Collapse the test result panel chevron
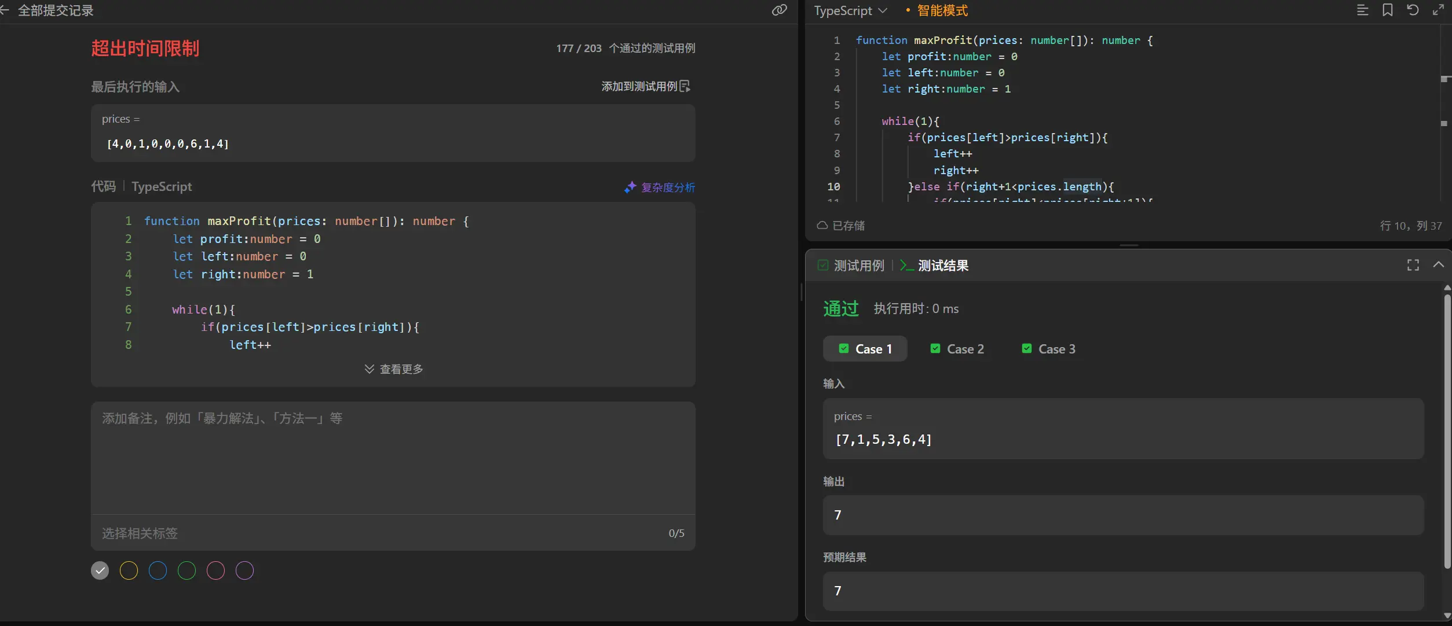The width and height of the screenshot is (1452, 626). (x=1438, y=264)
